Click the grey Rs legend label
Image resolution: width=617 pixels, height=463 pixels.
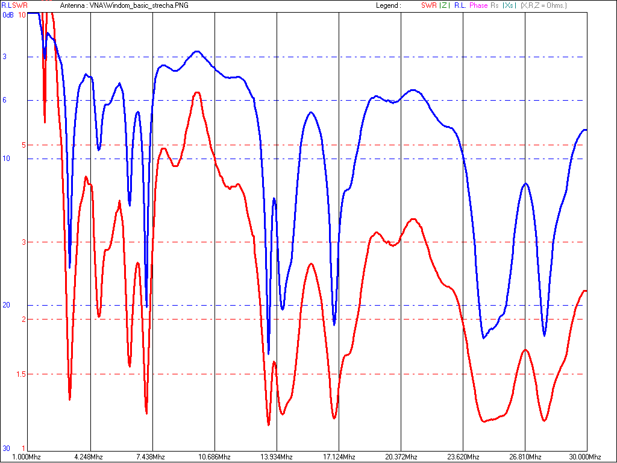tap(495, 5)
